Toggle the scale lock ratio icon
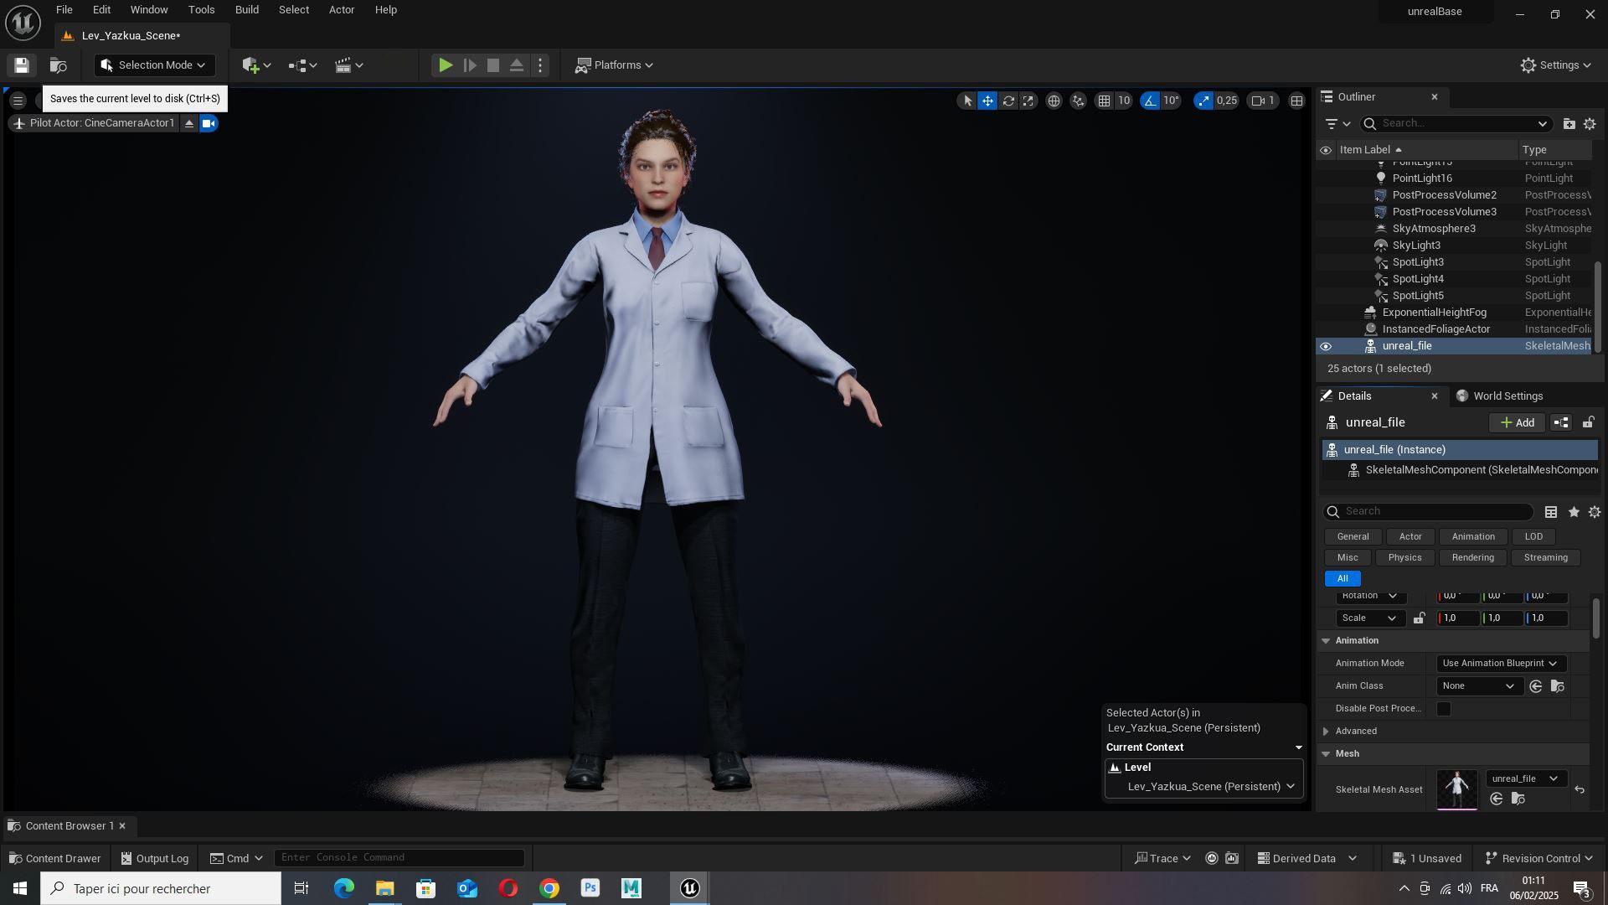 coord(1419,618)
